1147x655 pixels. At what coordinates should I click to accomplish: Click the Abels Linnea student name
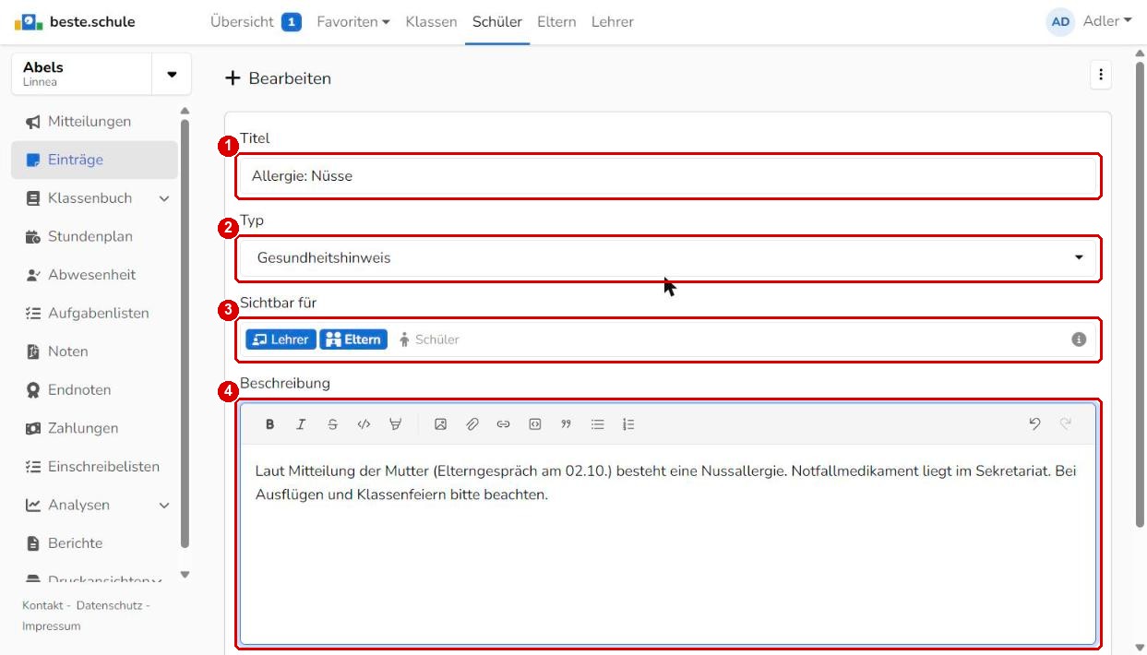81,74
